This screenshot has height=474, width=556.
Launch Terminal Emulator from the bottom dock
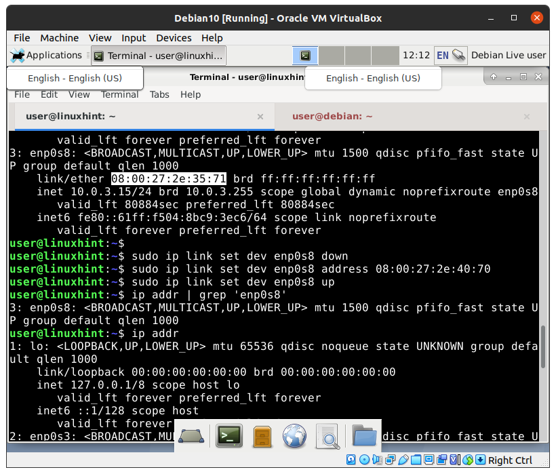[x=229, y=436]
